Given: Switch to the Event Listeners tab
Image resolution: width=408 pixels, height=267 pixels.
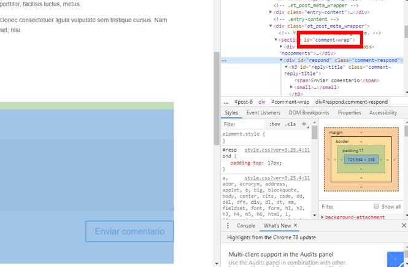Looking at the screenshot, I should point(263,113).
